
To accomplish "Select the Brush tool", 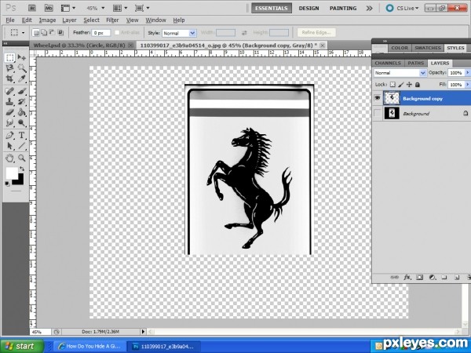I will click(22, 91).
